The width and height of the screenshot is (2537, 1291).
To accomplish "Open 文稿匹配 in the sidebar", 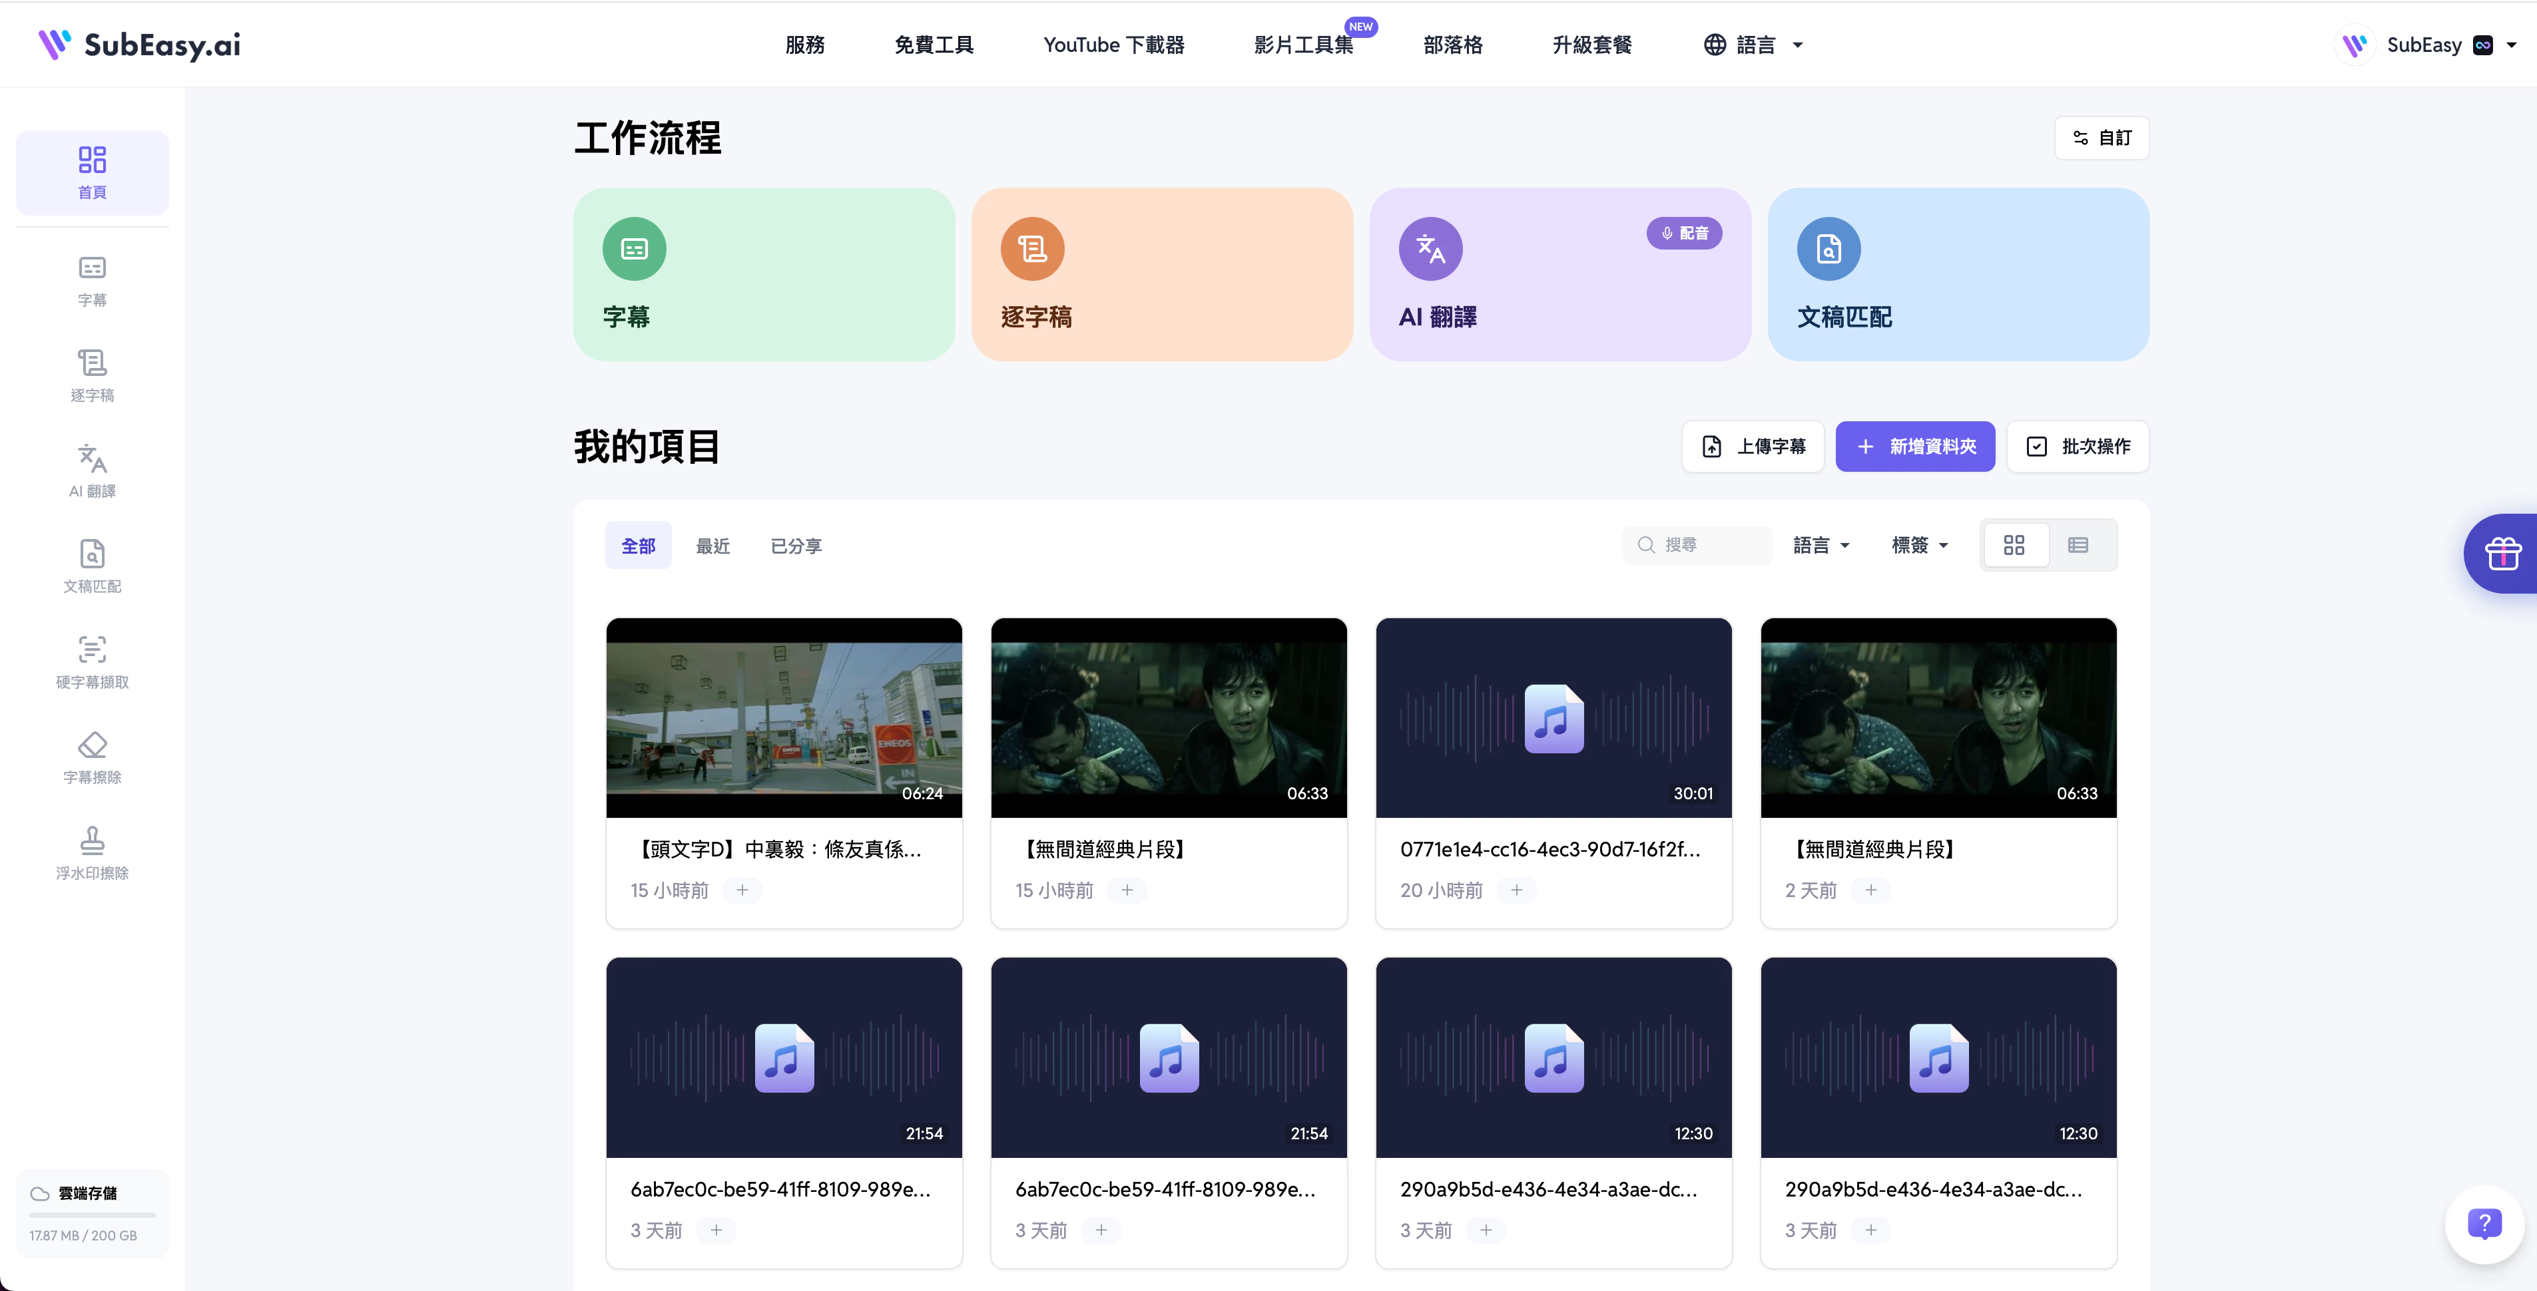I will coord(92,567).
